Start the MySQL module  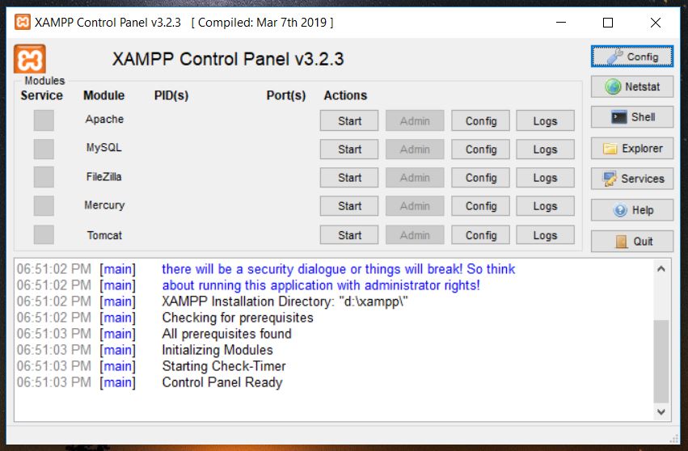(x=348, y=150)
